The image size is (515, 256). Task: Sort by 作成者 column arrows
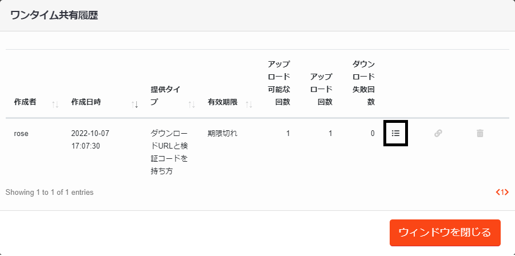[x=55, y=105]
